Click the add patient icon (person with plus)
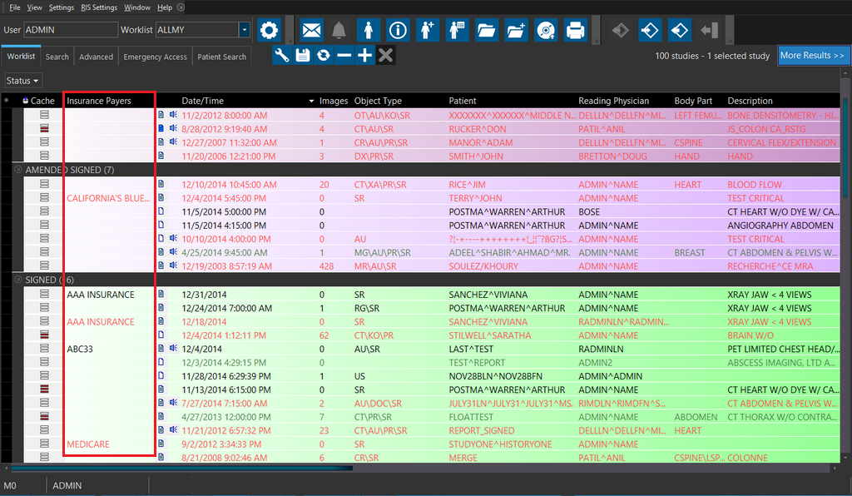The image size is (852, 496). point(427,31)
